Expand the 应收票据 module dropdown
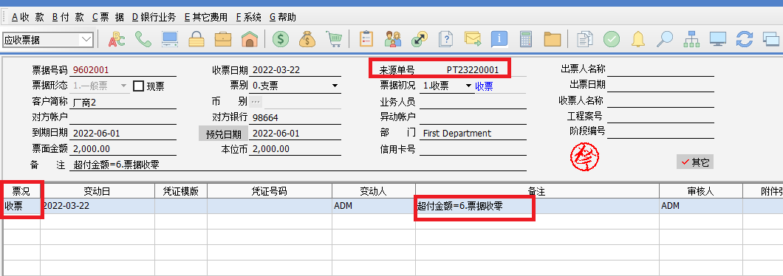Image resolution: width=783 pixels, height=276 pixels. (x=86, y=39)
